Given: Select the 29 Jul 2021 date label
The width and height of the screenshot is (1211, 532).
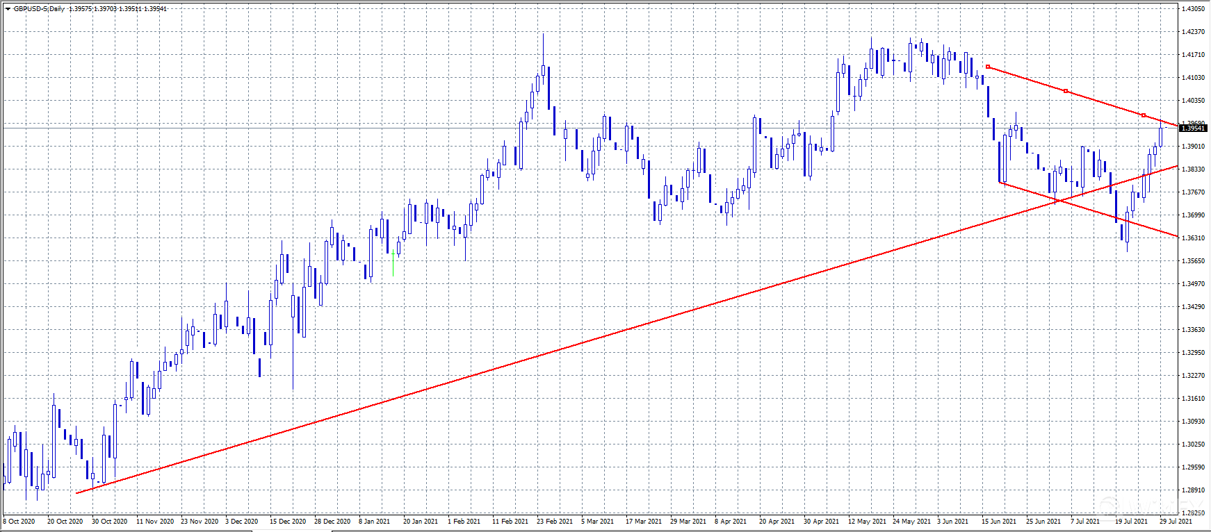Looking at the screenshot, I should [1176, 522].
